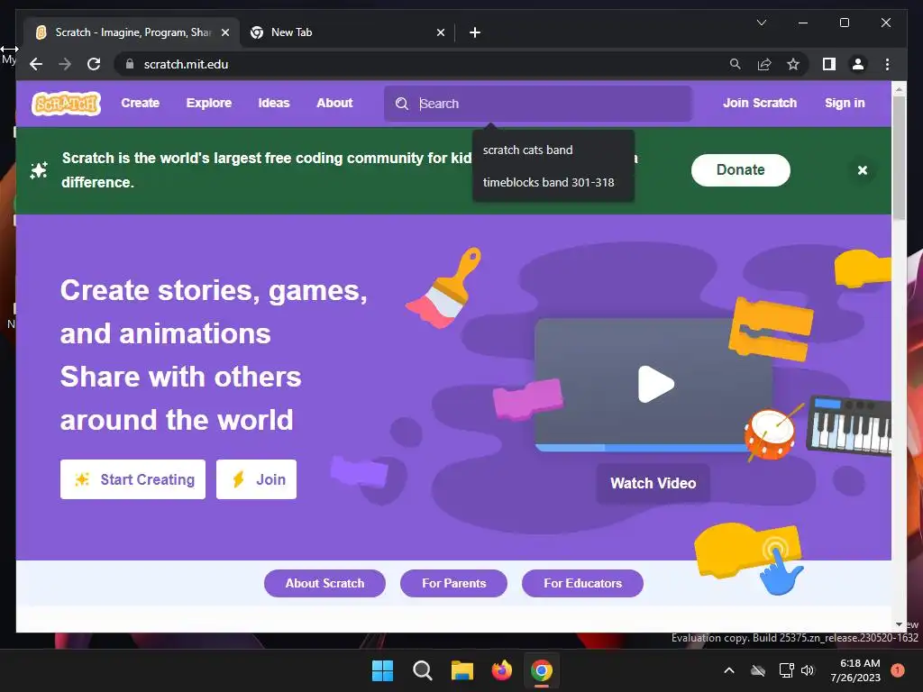Open a new browser tab with plus
This screenshot has width=923, height=692.
pyautogui.click(x=475, y=32)
